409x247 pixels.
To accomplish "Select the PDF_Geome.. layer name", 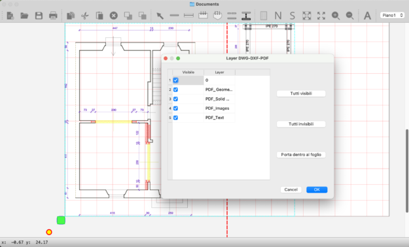I will click(219, 90).
